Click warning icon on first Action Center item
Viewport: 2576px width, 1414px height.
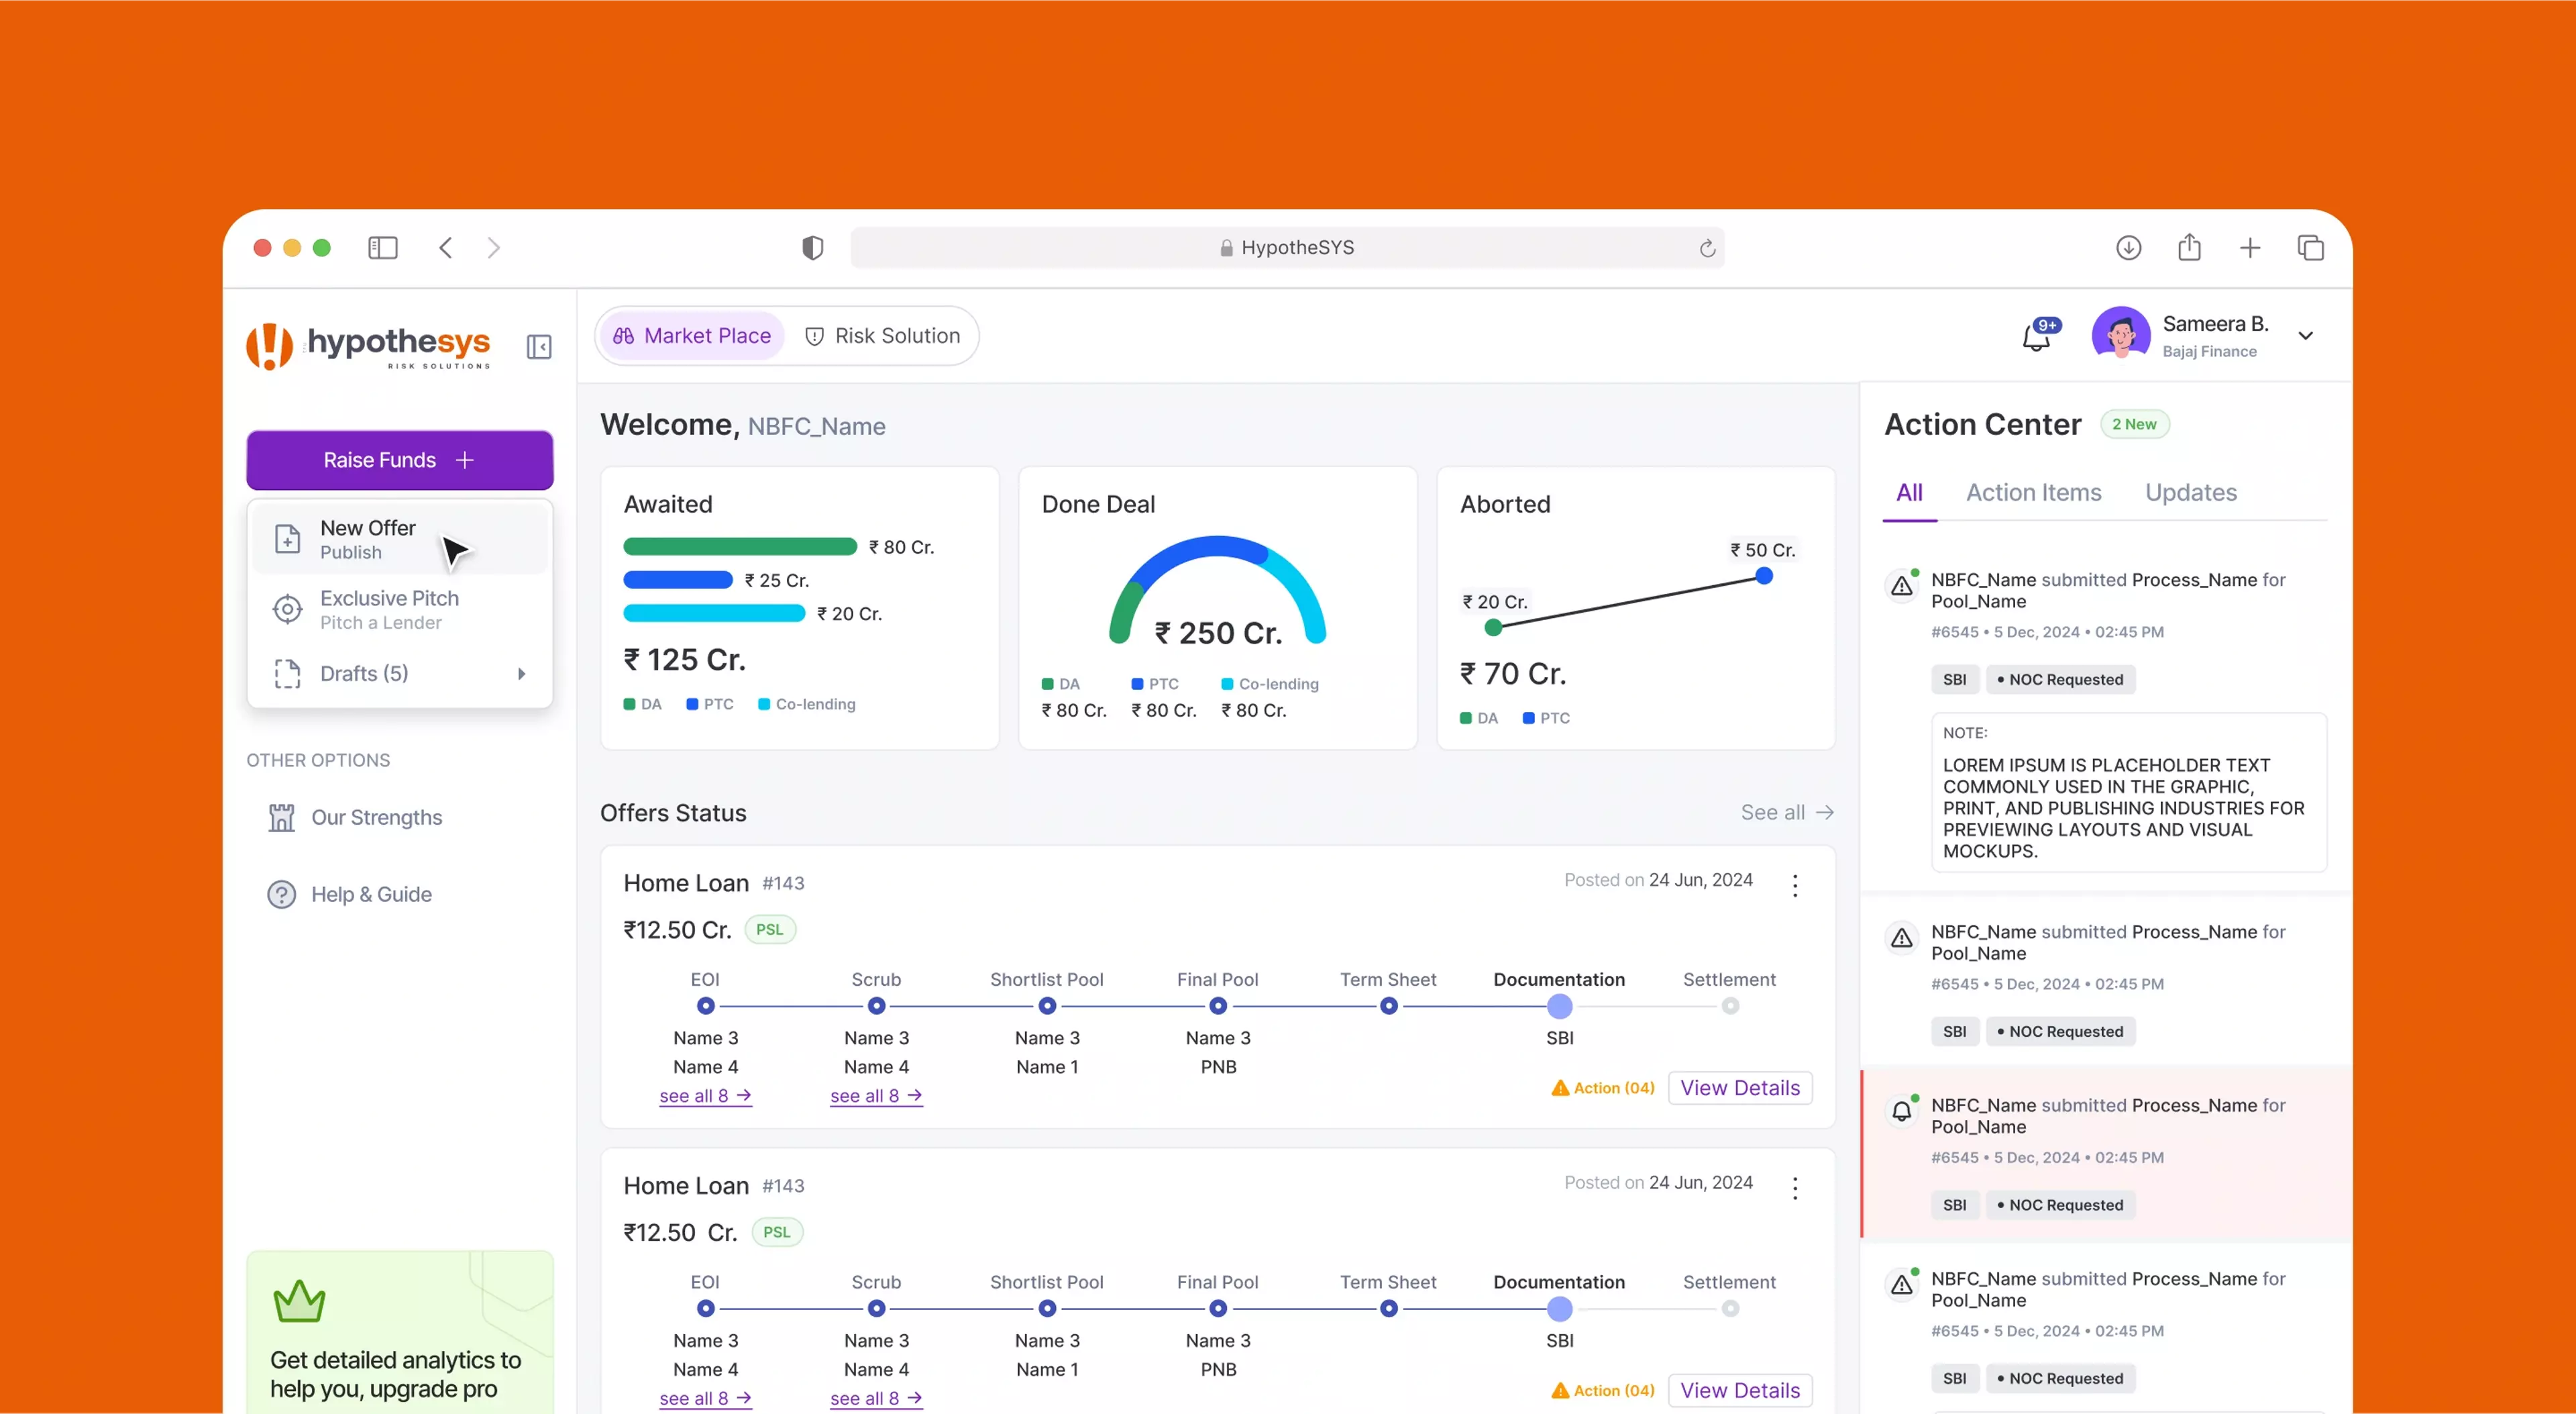click(1901, 585)
